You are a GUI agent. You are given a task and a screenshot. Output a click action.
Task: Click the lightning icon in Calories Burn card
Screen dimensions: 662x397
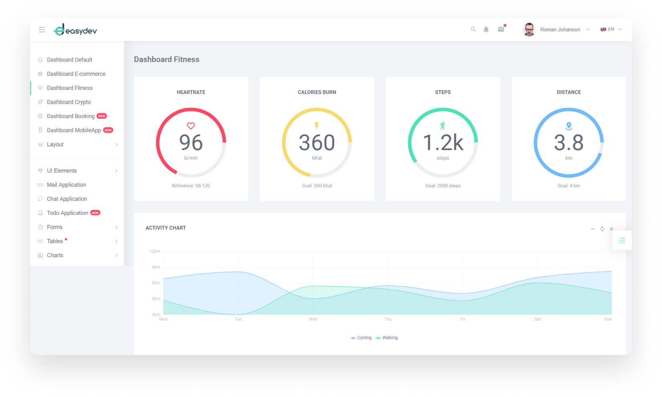pos(317,126)
